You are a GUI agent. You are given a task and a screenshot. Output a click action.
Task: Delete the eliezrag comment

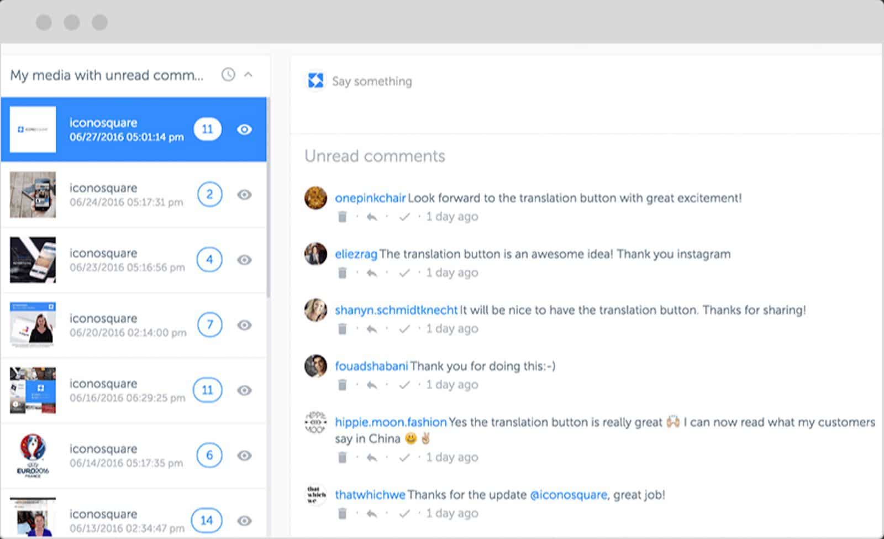pos(343,273)
